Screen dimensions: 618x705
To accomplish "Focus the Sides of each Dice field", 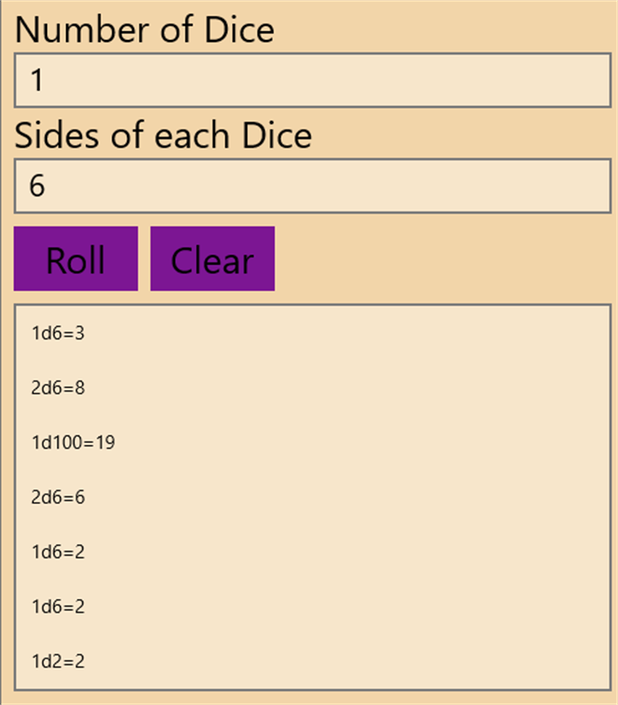I will 312,185.
